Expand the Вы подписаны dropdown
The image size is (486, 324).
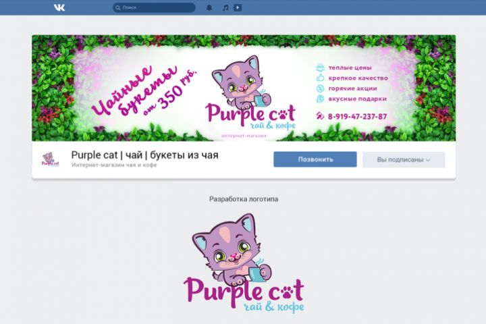pos(404,160)
